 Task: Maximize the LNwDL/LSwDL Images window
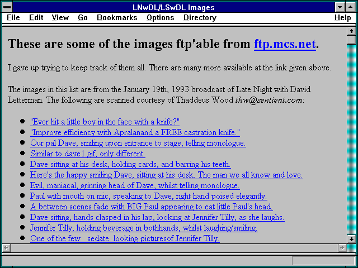pos(350,7)
